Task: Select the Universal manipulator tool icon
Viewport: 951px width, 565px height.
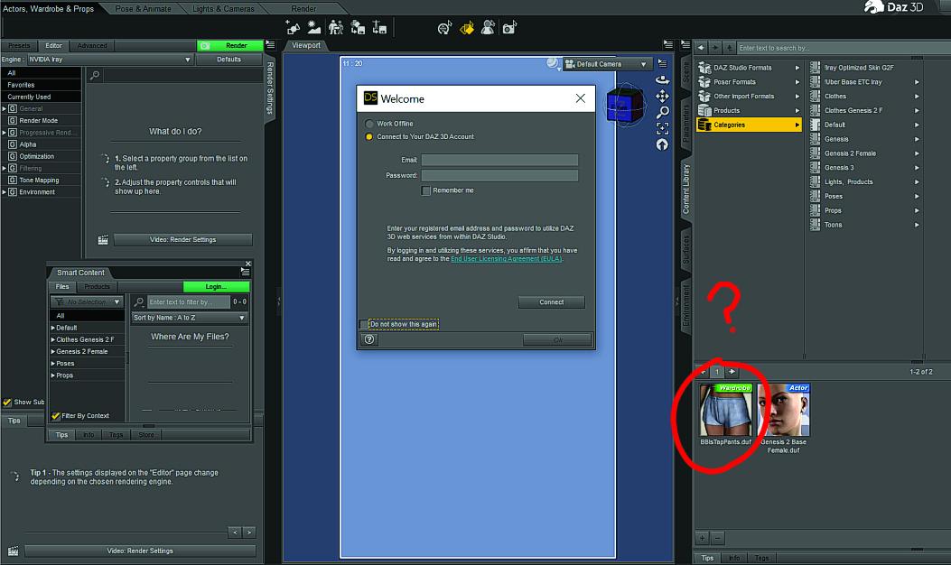Action: tap(444, 27)
